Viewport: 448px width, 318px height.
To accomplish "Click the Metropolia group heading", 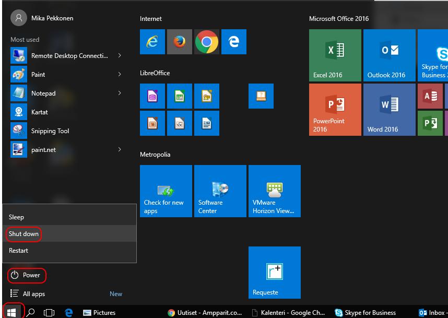I will (x=155, y=154).
